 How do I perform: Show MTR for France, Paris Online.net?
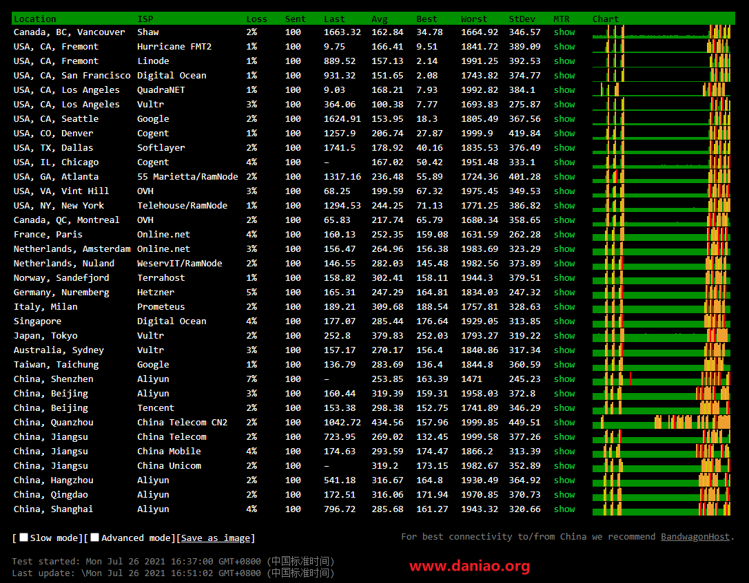[x=564, y=234]
